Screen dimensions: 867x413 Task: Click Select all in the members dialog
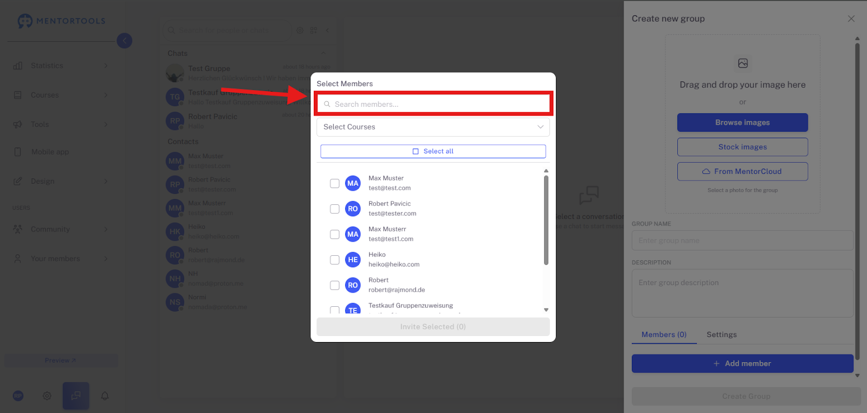tap(433, 151)
